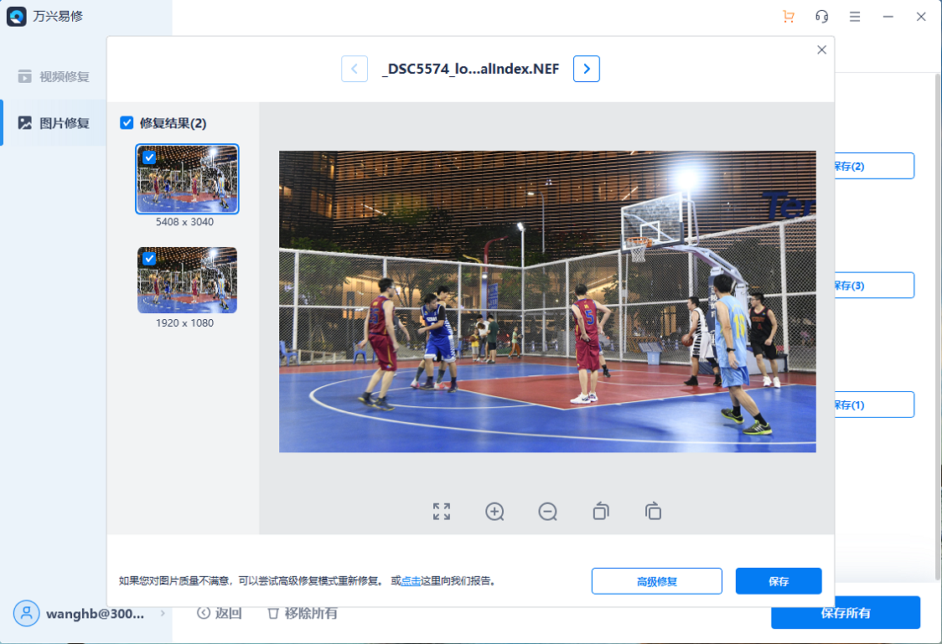Screen dimensions: 942x644
Task: Contact support via the headset icon
Action: click(x=821, y=16)
